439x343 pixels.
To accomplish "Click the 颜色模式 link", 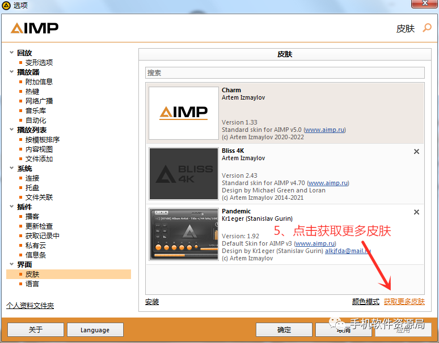I will click(x=366, y=302).
